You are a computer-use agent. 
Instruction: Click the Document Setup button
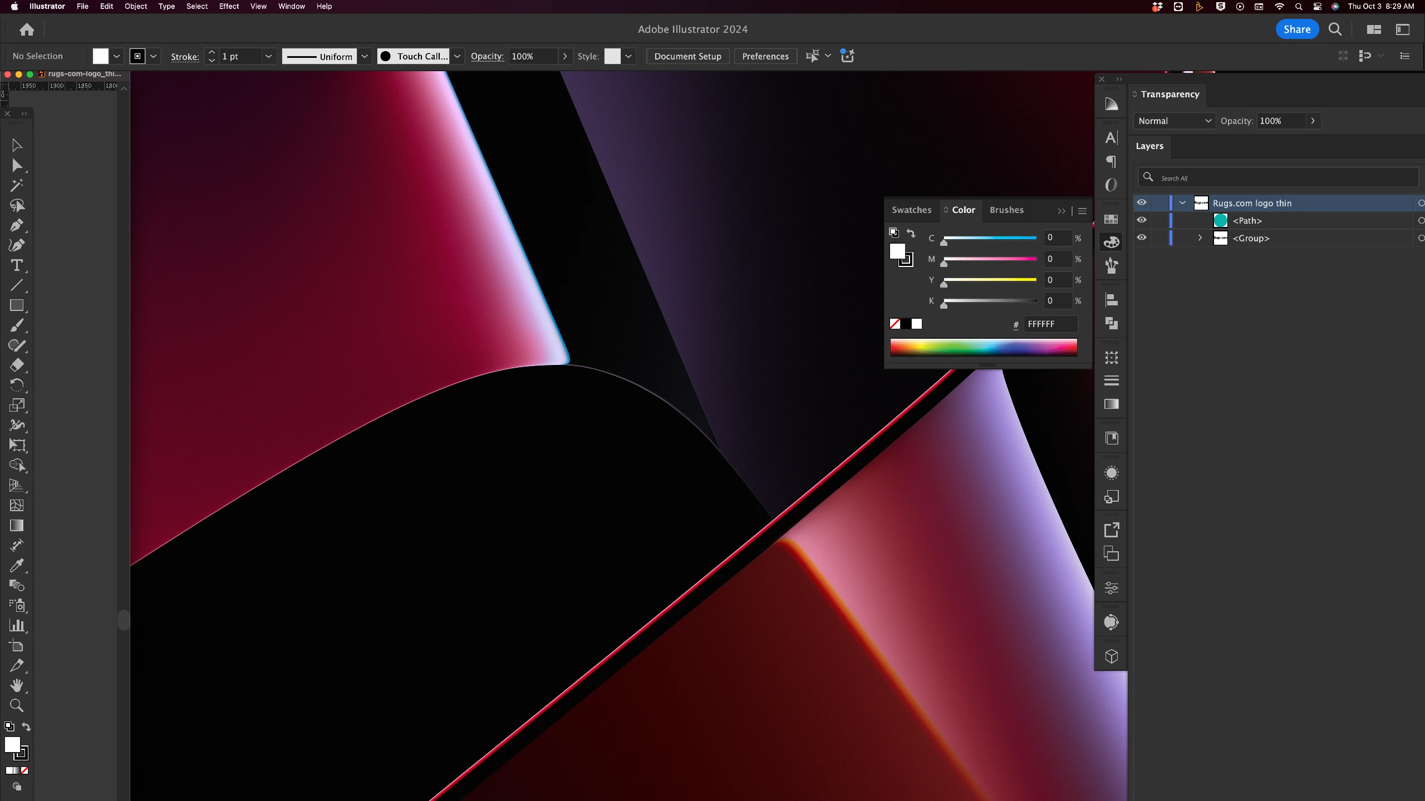coord(687,56)
